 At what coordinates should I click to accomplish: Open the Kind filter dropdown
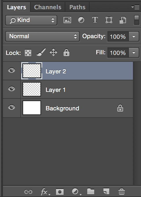coord(31,20)
